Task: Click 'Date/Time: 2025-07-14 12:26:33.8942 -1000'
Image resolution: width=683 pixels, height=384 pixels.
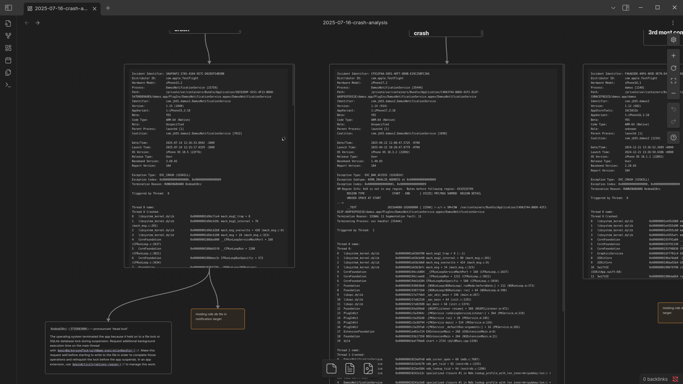Action: [x=173, y=143]
